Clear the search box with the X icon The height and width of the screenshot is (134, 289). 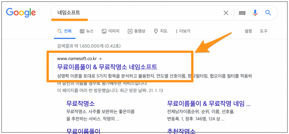[226, 13]
